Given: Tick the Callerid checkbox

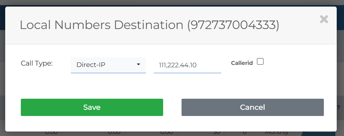Looking at the screenshot, I should click(260, 61).
